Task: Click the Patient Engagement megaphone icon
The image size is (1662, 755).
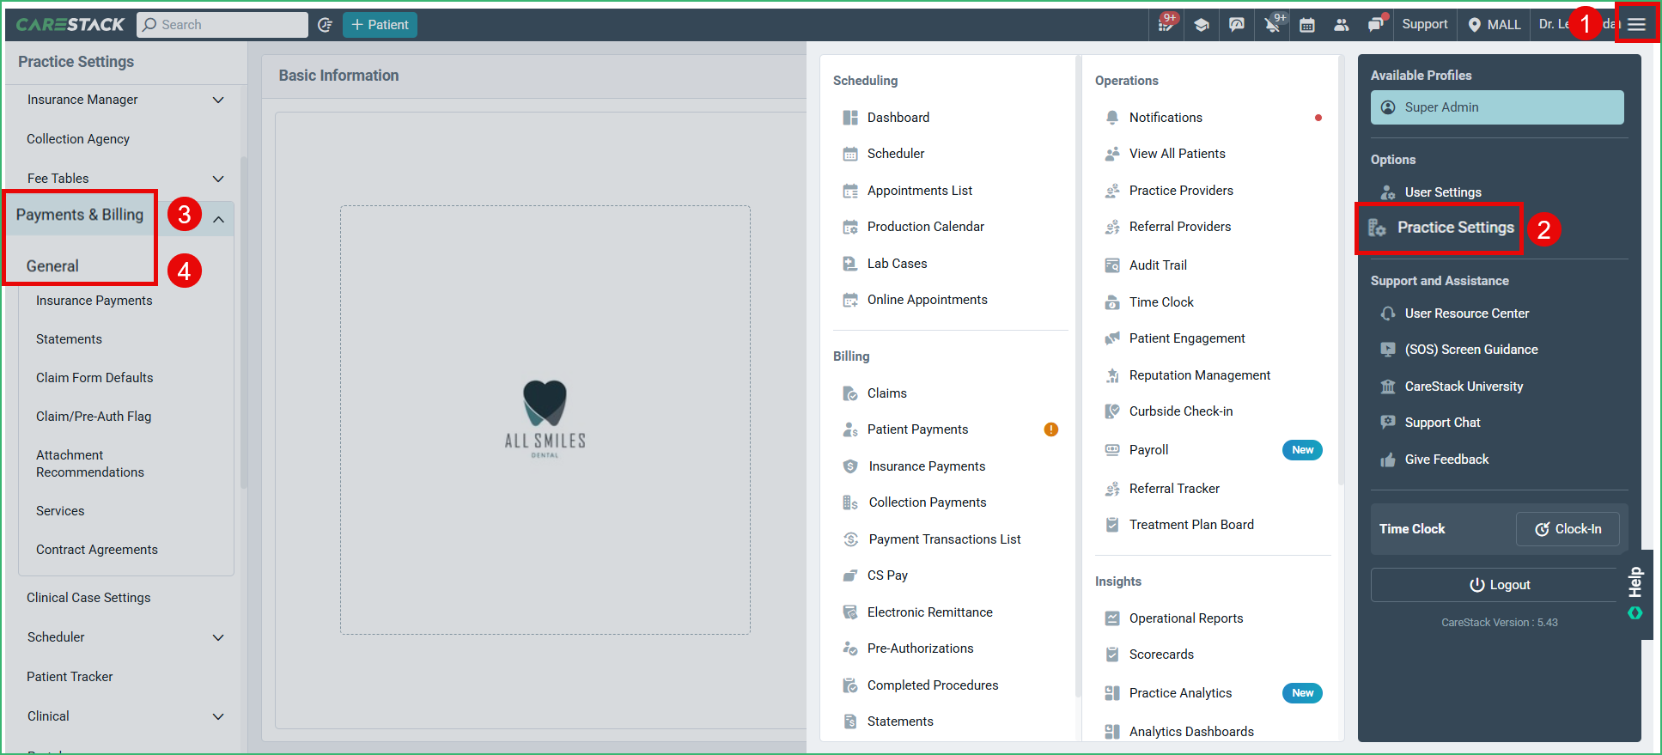Action: [x=1112, y=338]
